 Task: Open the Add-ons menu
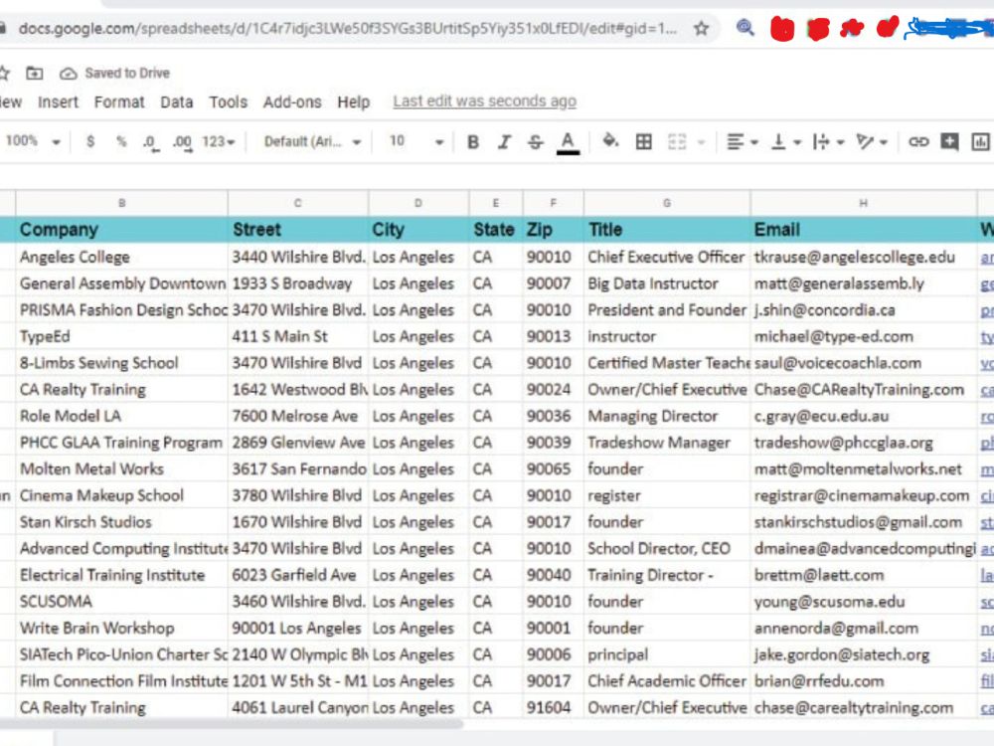[292, 102]
